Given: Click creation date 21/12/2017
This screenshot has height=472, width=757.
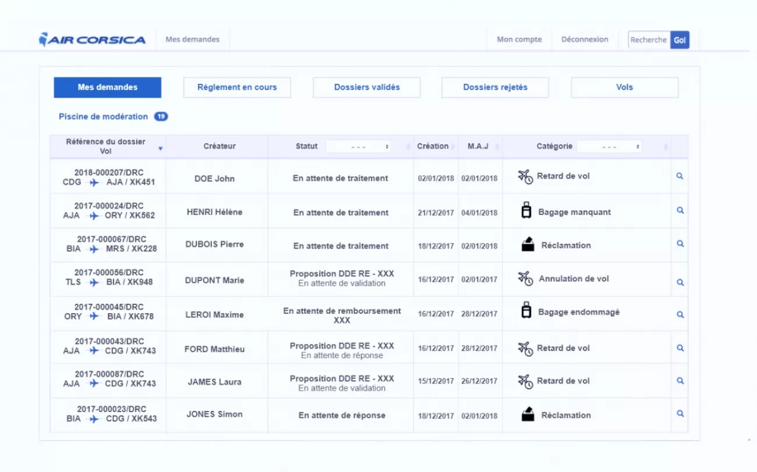Looking at the screenshot, I should click(436, 213).
